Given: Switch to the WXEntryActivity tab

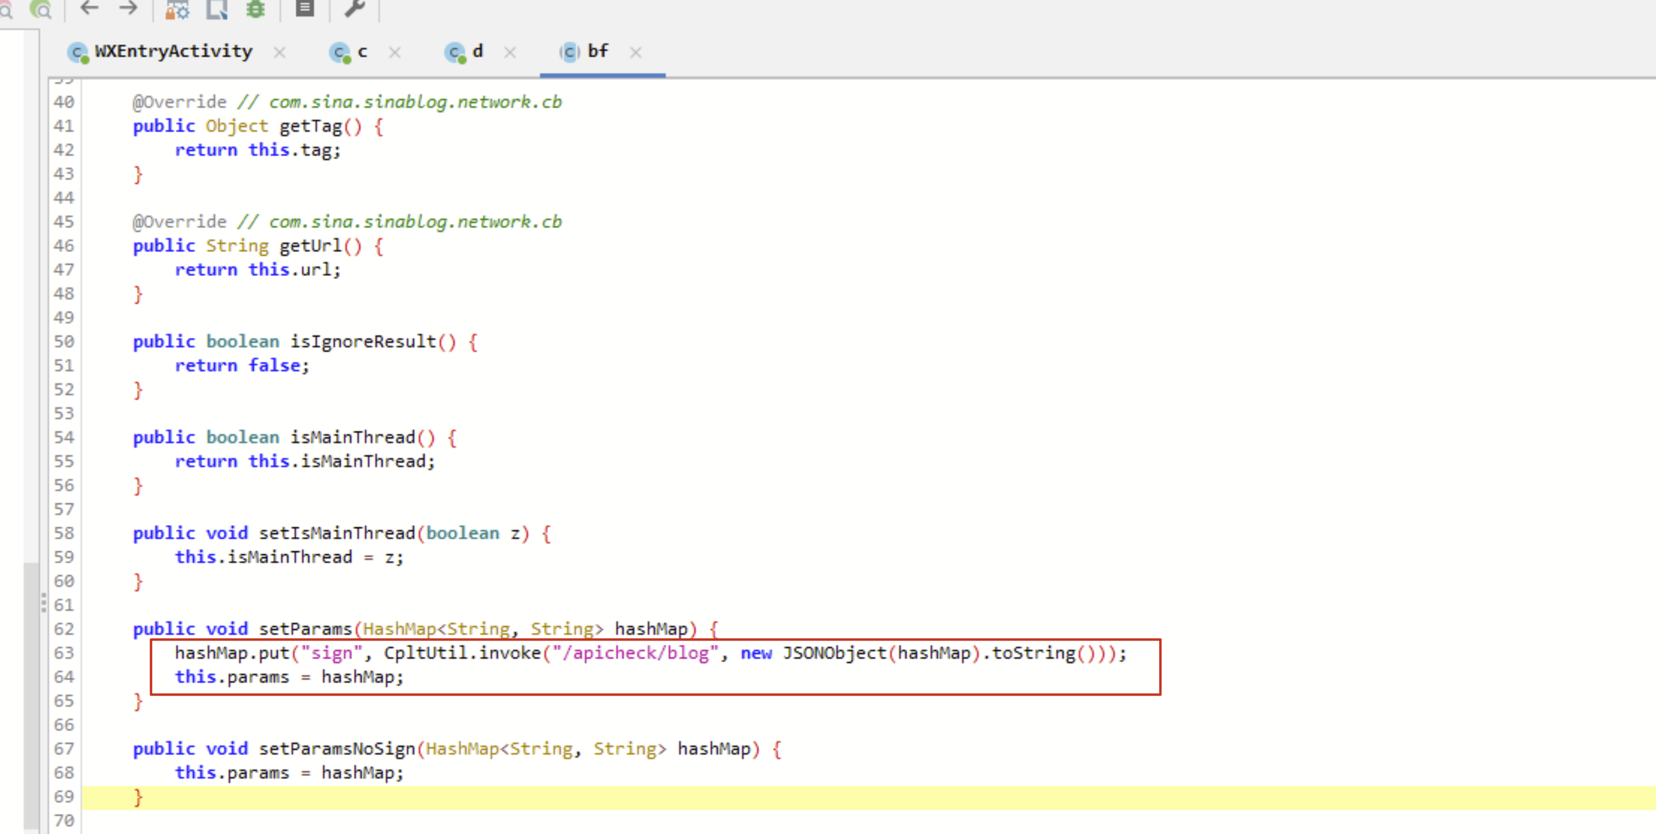Looking at the screenshot, I should [174, 51].
